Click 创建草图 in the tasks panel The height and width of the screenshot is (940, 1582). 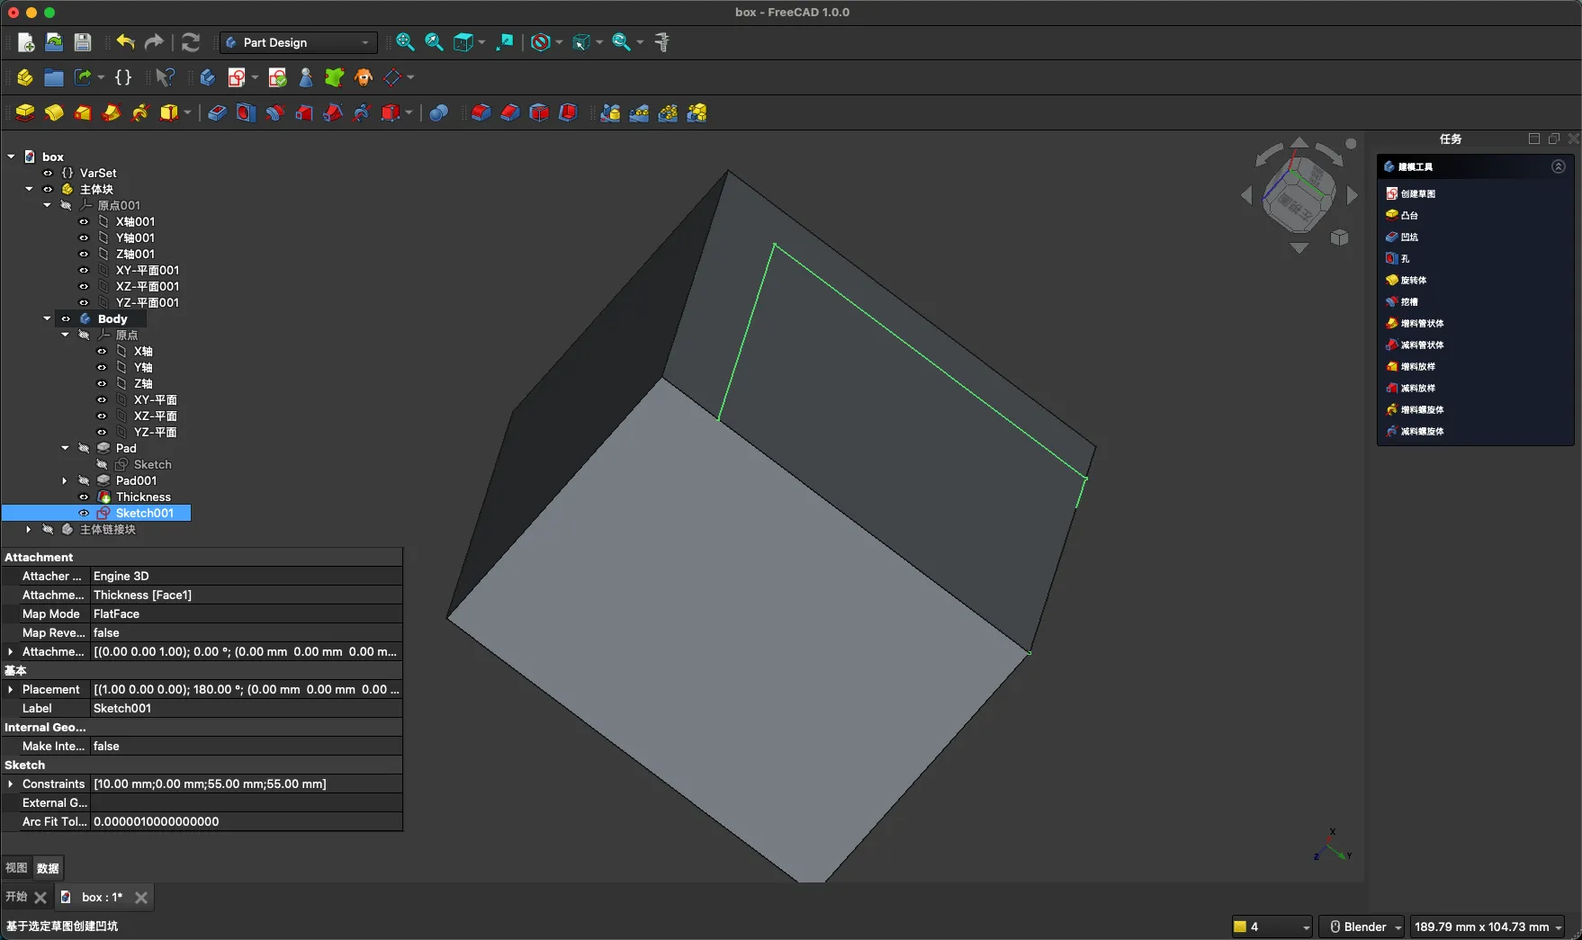pyautogui.click(x=1417, y=193)
